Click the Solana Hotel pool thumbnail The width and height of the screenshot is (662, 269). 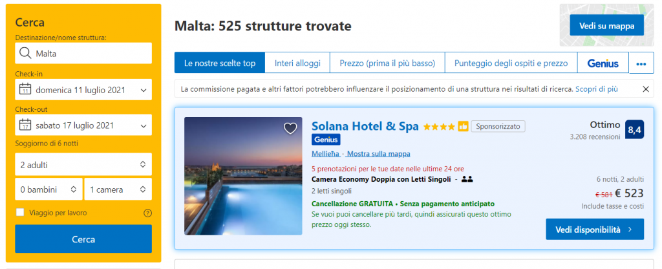[x=243, y=176]
